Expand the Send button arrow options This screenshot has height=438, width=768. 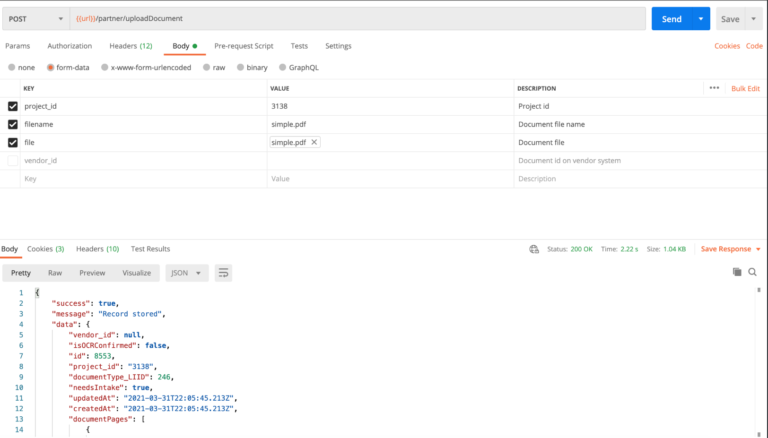701,19
